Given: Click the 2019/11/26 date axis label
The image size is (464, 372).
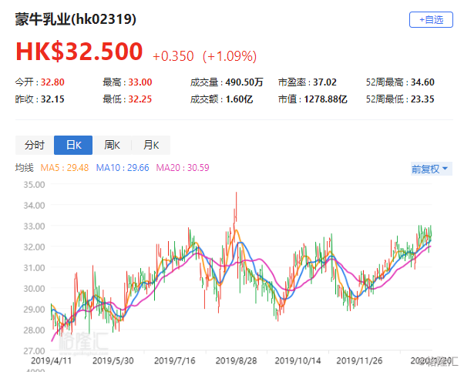Looking at the screenshot, I should [x=359, y=360].
